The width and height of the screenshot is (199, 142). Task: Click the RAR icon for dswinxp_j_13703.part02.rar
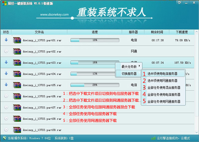[17, 52]
